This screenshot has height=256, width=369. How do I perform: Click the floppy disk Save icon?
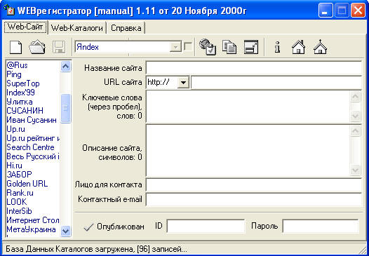(59, 47)
